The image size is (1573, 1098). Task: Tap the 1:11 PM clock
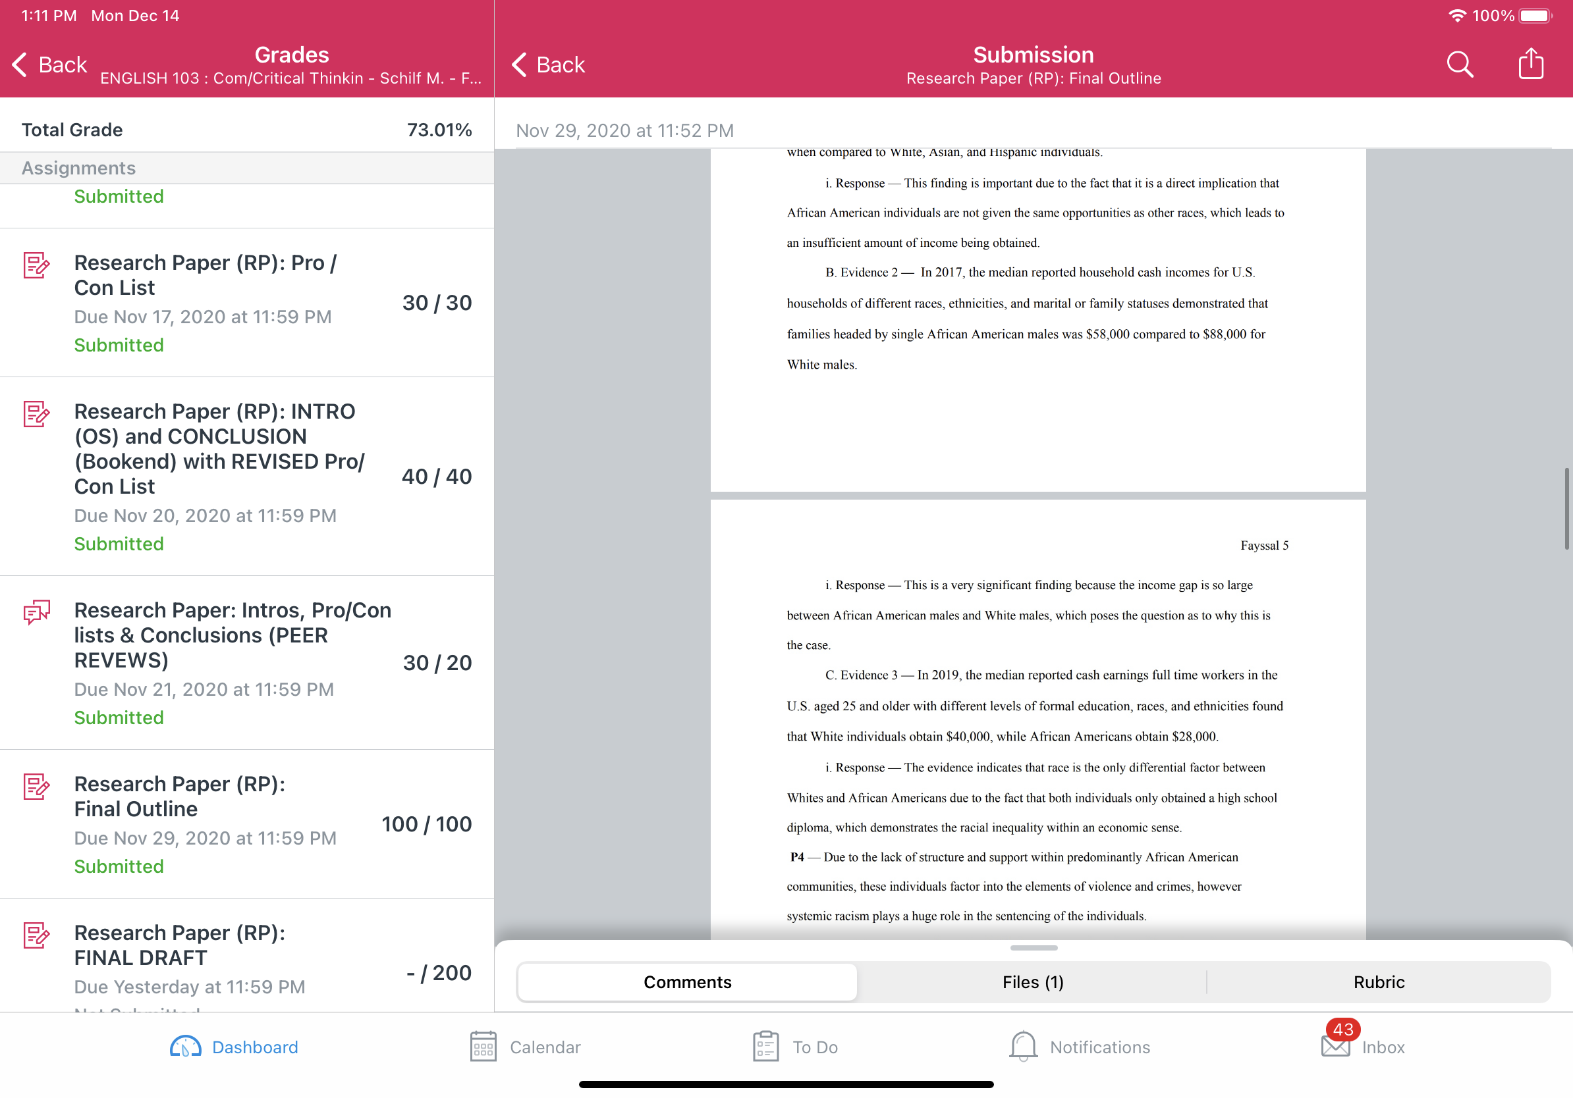pos(49,15)
